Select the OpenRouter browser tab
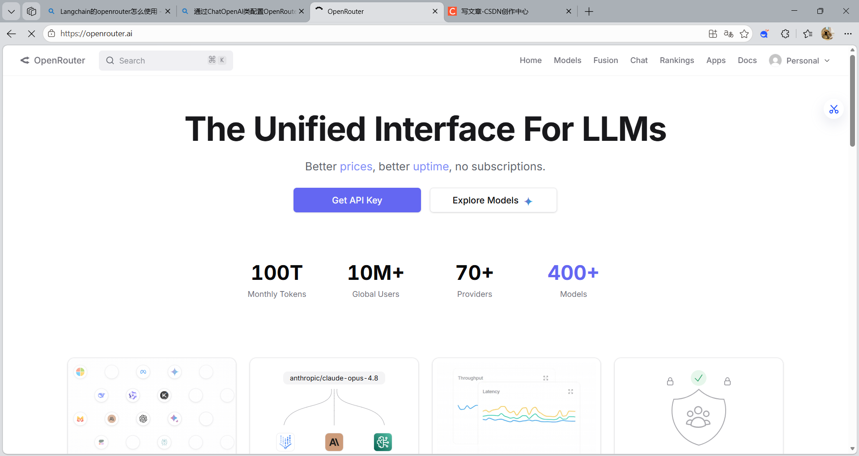Image resolution: width=859 pixels, height=456 pixels. click(x=377, y=12)
